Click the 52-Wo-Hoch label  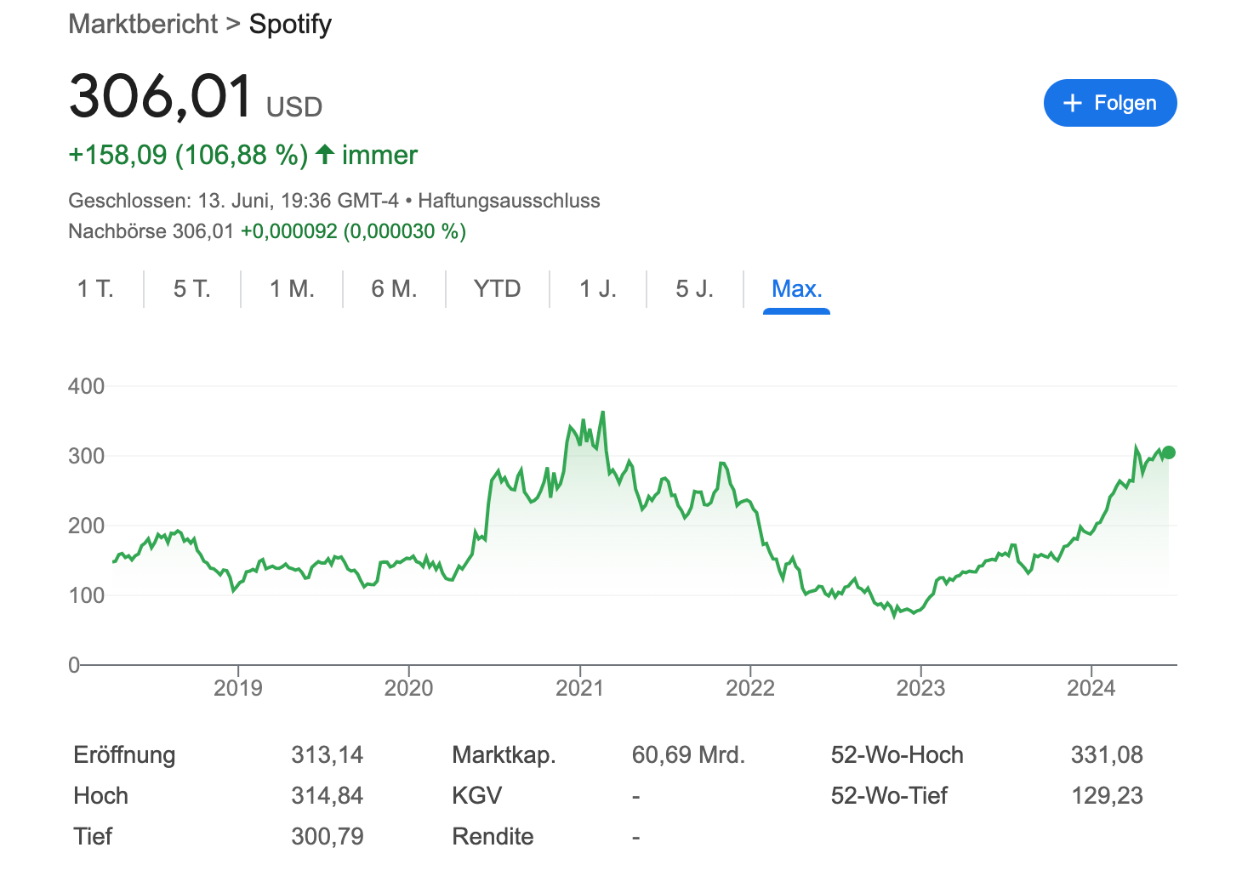coord(897,755)
